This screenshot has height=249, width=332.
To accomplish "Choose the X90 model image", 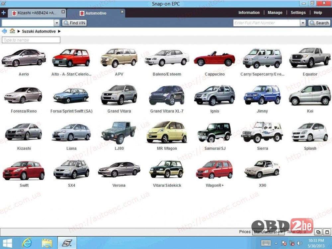I will click(x=262, y=169).
